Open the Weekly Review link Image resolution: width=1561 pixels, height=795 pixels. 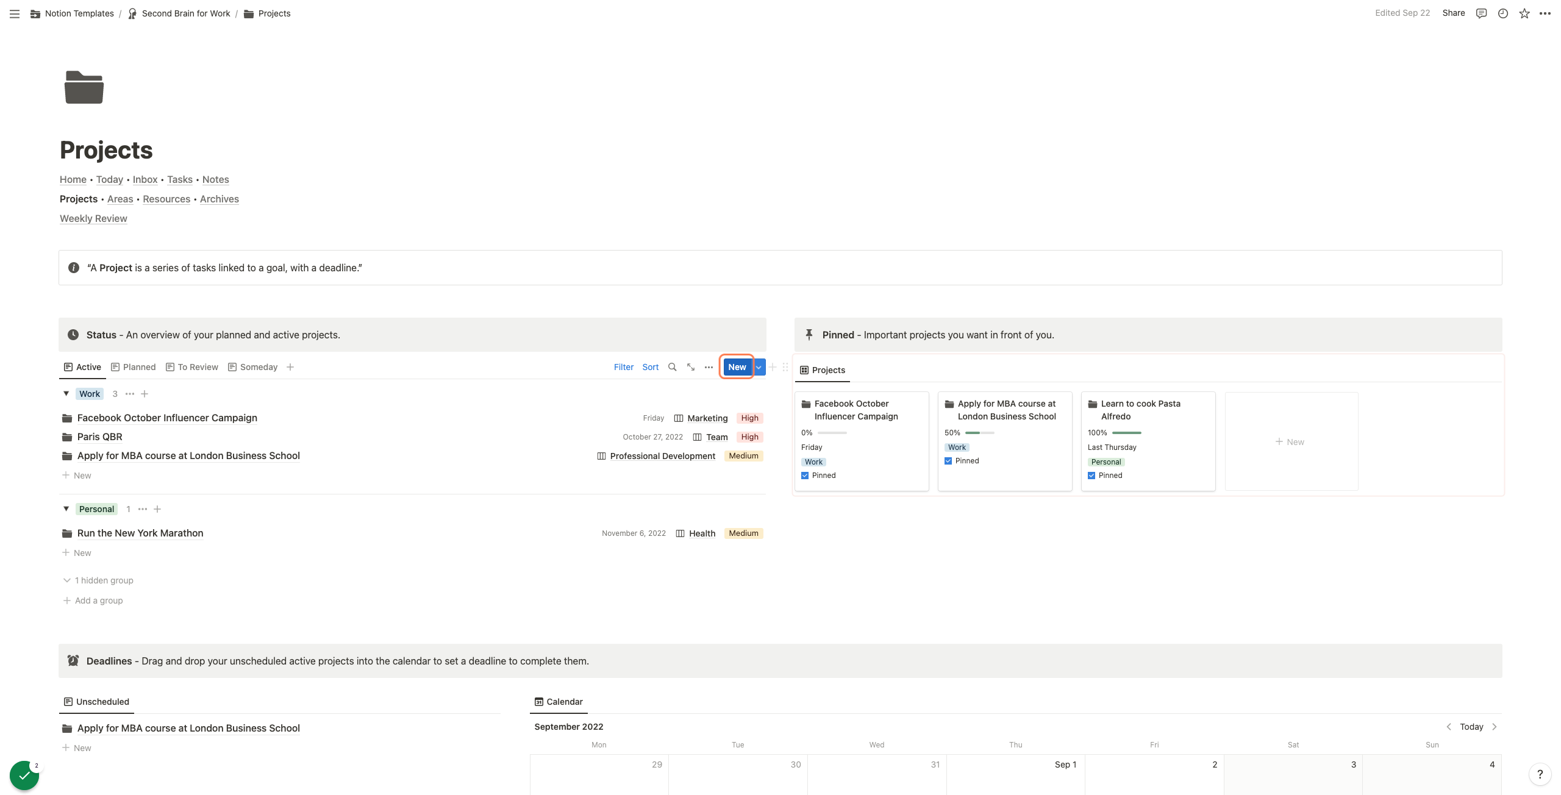tap(93, 218)
